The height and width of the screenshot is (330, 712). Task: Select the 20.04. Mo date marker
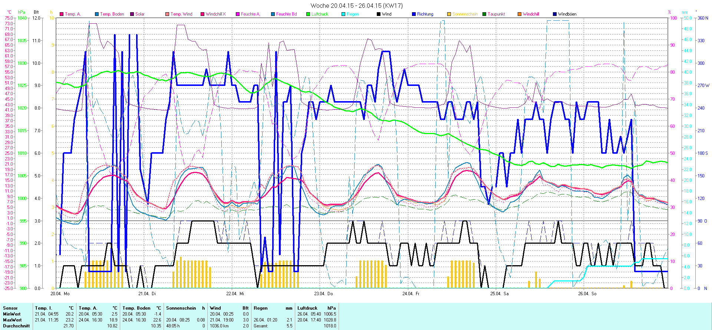60,294
